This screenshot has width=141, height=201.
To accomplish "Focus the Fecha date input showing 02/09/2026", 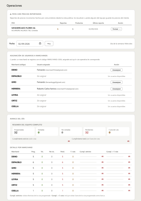I will tap(30, 44).
